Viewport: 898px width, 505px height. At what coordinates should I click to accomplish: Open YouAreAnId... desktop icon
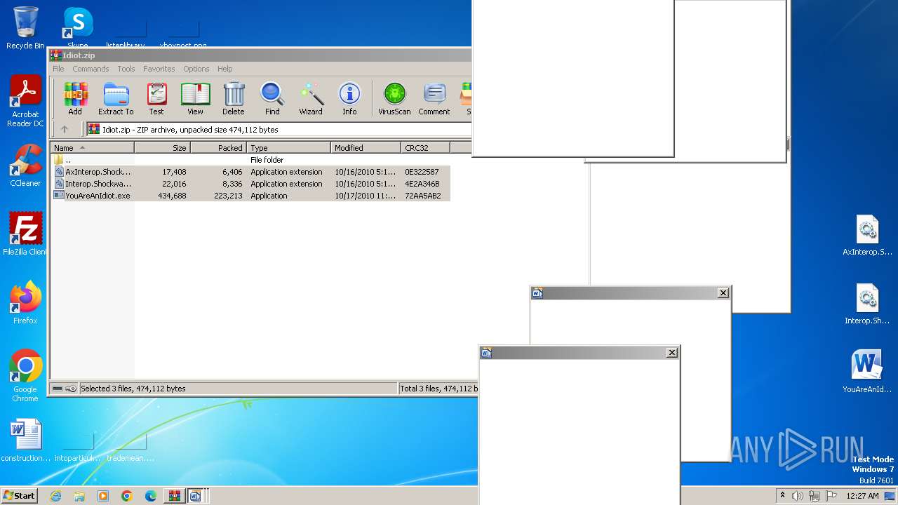click(x=868, y=372)
